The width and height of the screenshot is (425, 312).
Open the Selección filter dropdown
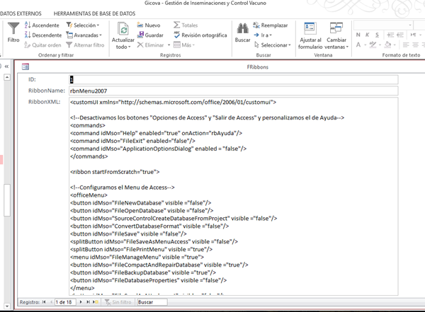click(83, 25)
